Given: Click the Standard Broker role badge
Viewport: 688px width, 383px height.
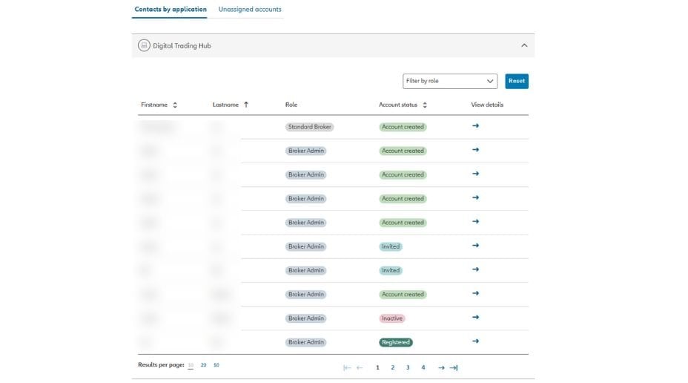Looking at the screenshot, I should (x=309, y=127).
